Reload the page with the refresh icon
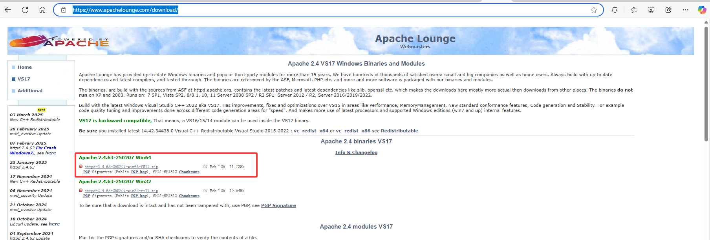 pos(25,10)
